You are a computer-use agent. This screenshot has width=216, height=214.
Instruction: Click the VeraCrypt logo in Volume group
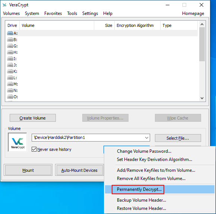click(x=18, y=142)
